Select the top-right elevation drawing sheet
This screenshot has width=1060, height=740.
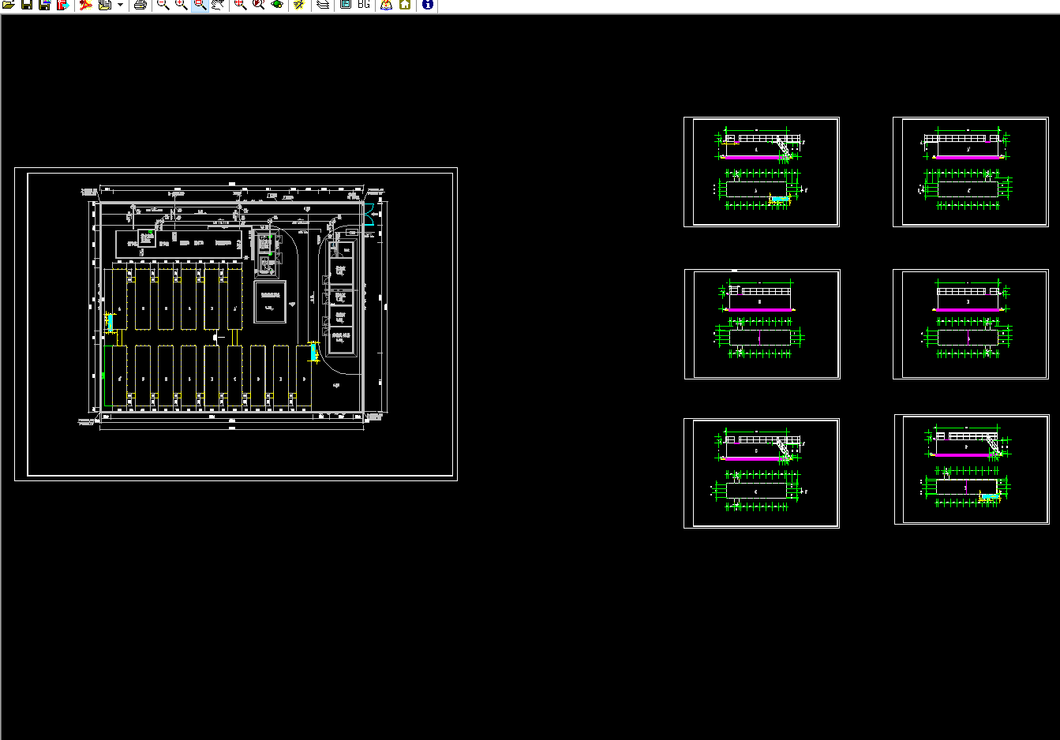click(x=971, y=172)
